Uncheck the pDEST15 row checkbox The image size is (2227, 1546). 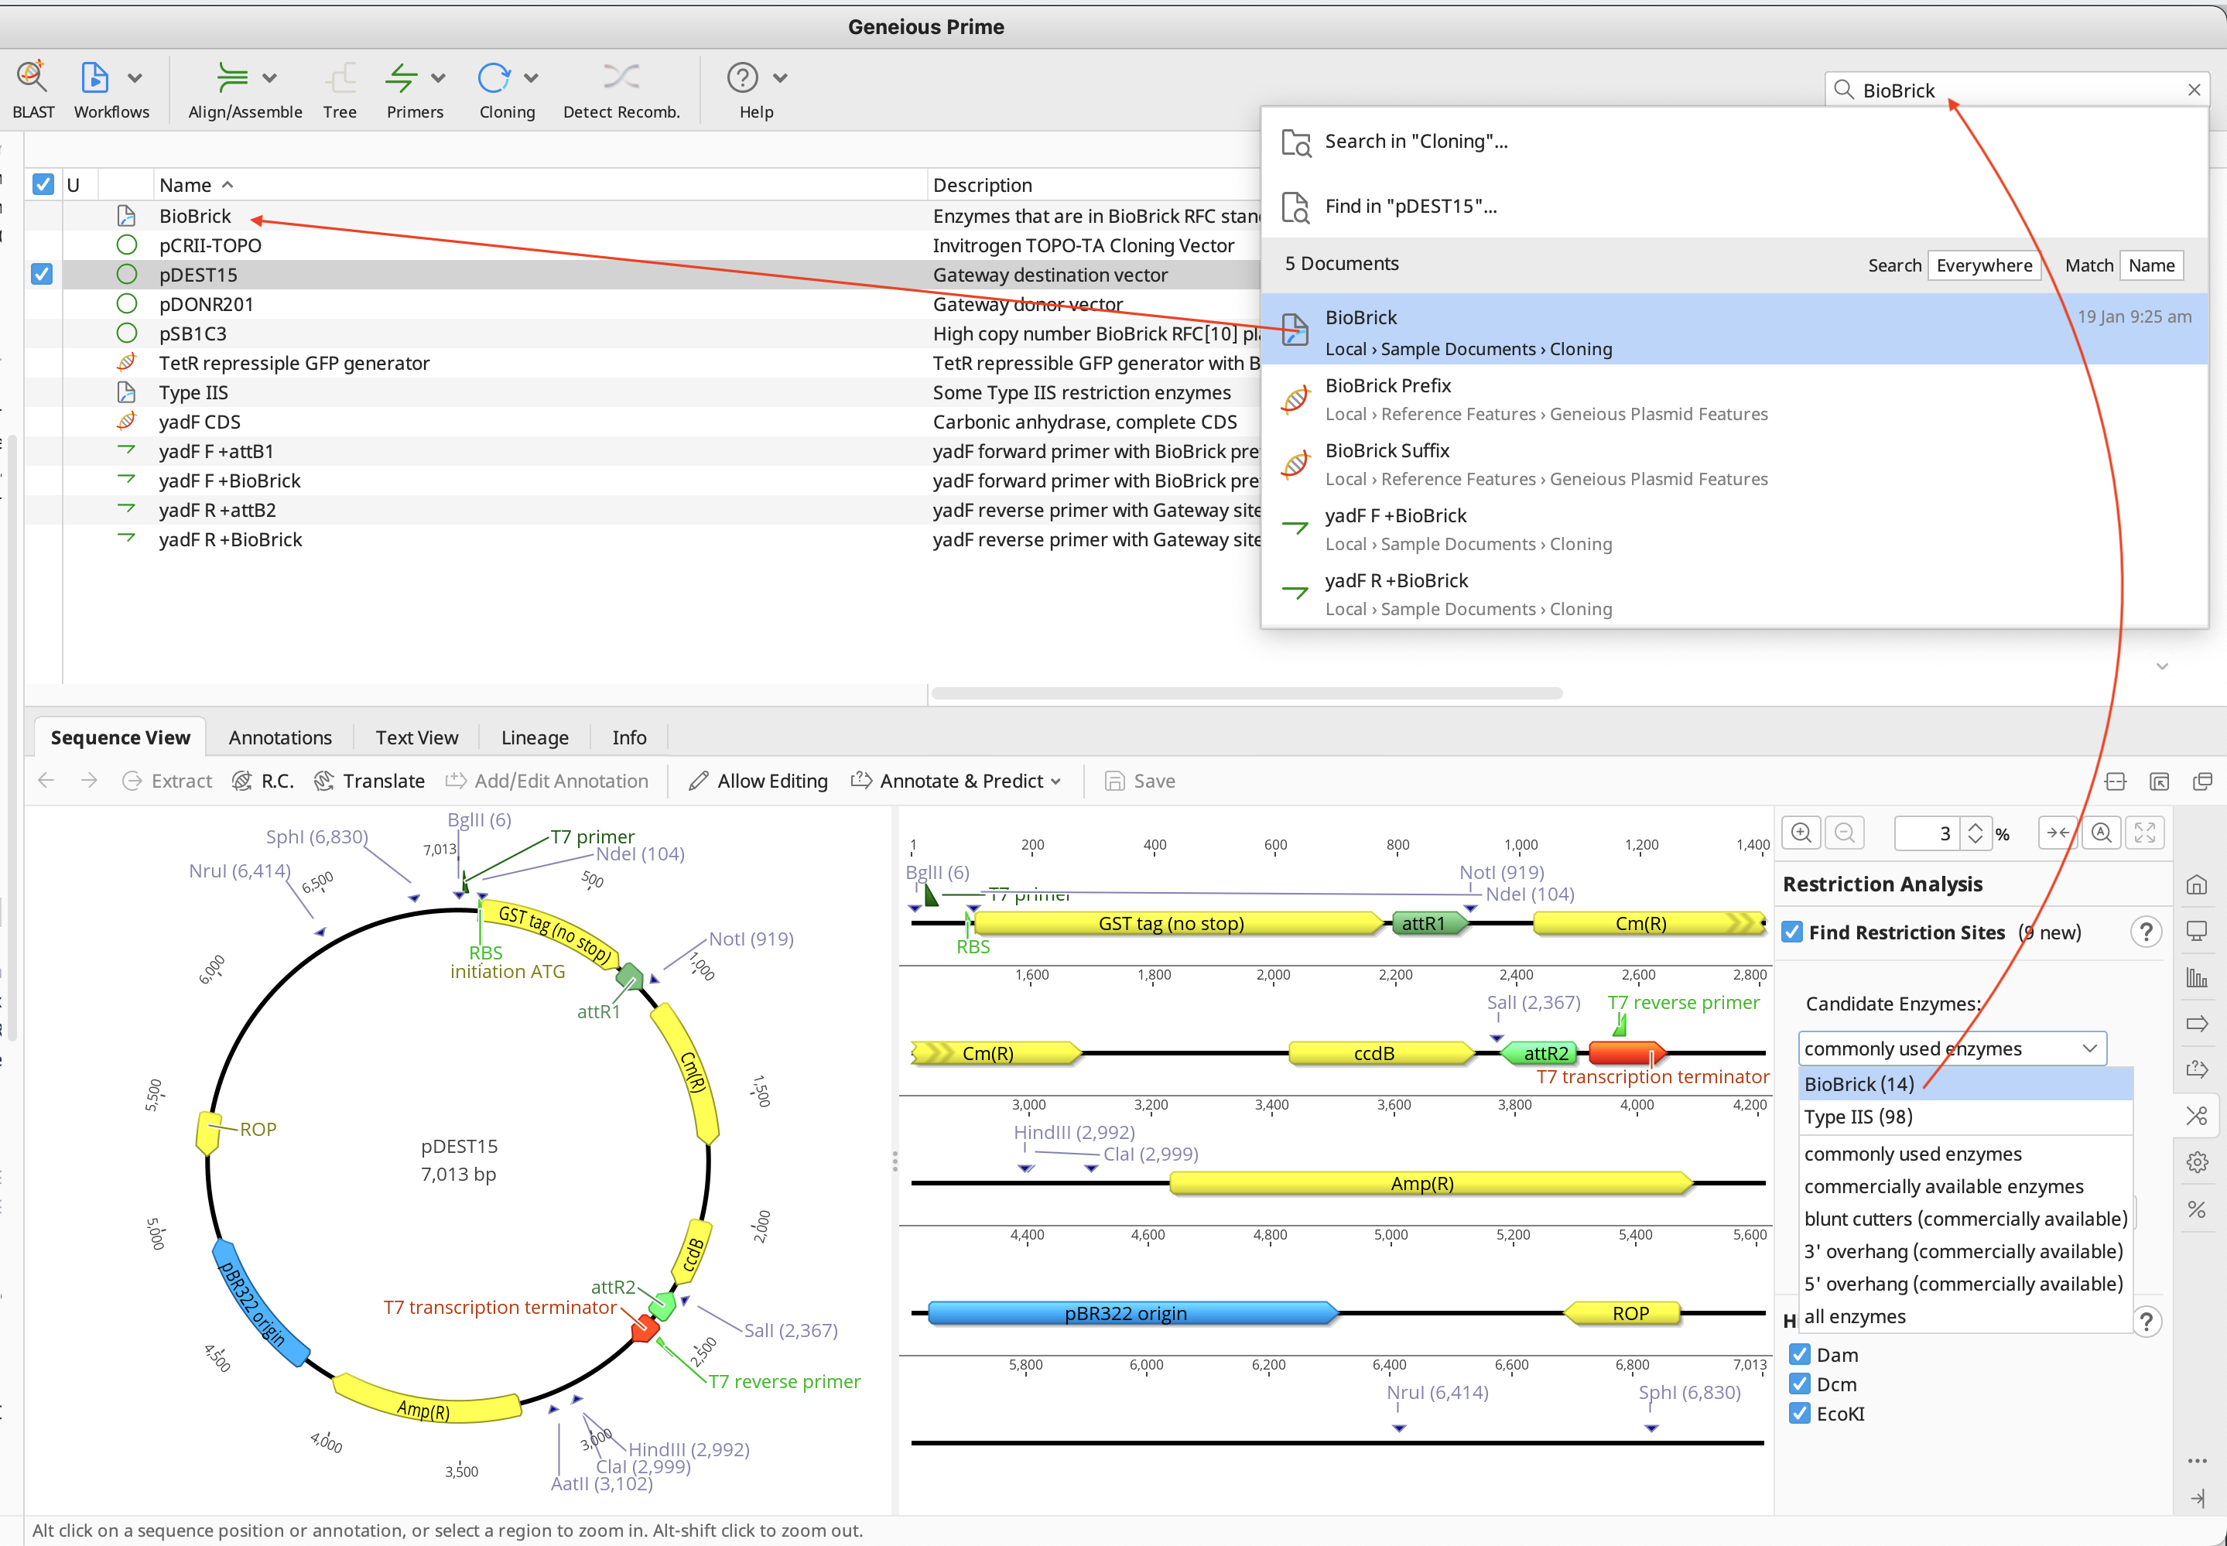pyautogui.click(x=42, y=274)
